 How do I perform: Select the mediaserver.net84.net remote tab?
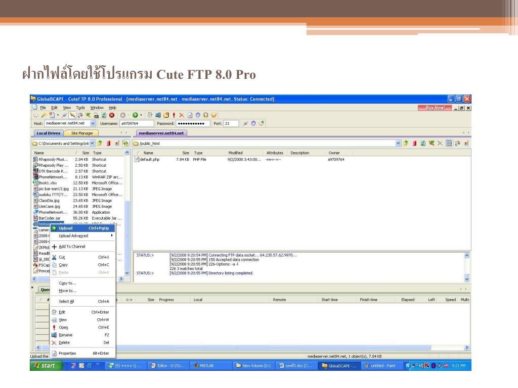pyautogui.click(x=161, y=133)
